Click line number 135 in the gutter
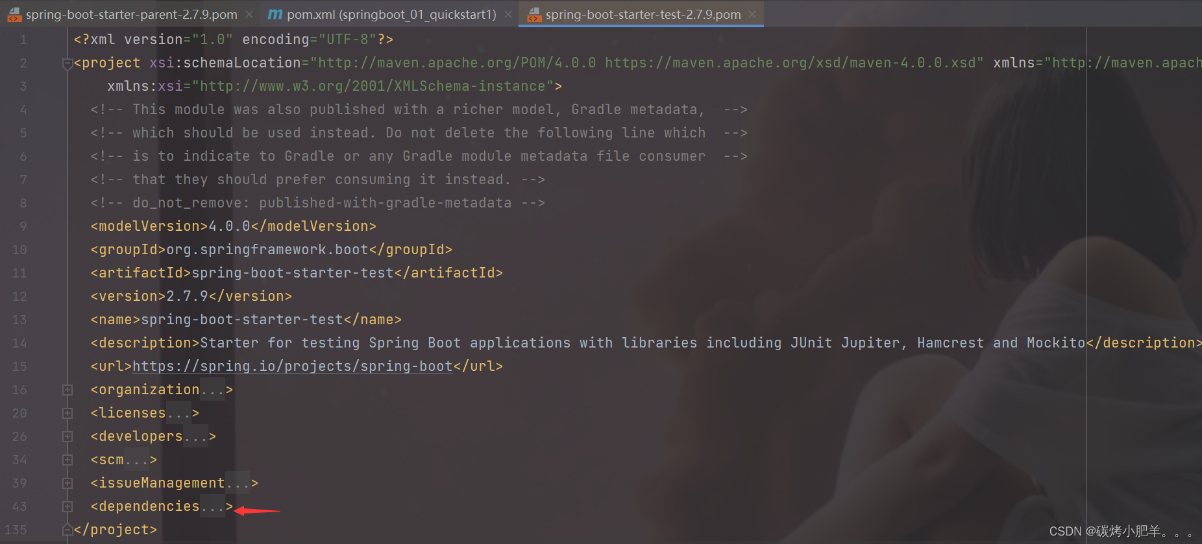This screenshot has height=544, width=1202. [x=16, y=530]
